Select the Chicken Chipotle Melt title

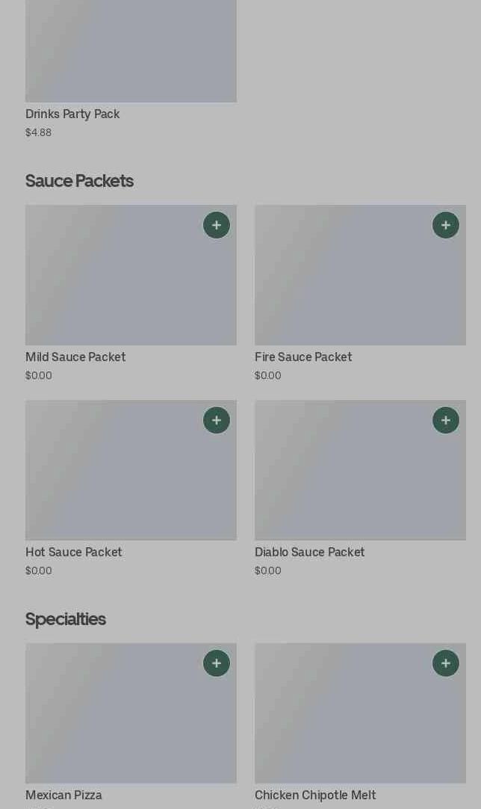coord(315,796)
